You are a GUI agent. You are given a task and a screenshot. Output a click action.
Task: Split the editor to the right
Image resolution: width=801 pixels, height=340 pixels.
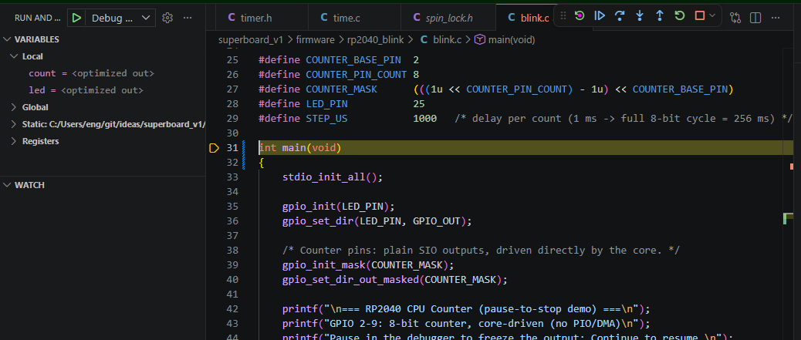pyautogui.click(x=755, y=18)
